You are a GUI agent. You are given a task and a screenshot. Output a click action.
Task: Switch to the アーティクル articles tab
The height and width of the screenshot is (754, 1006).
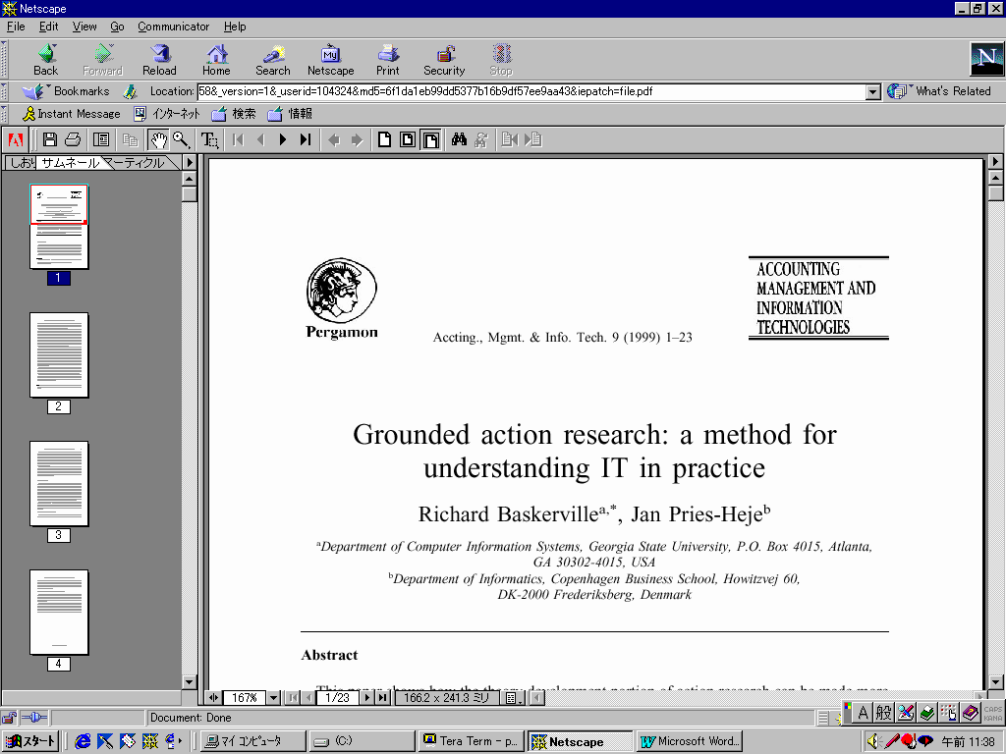140,163
